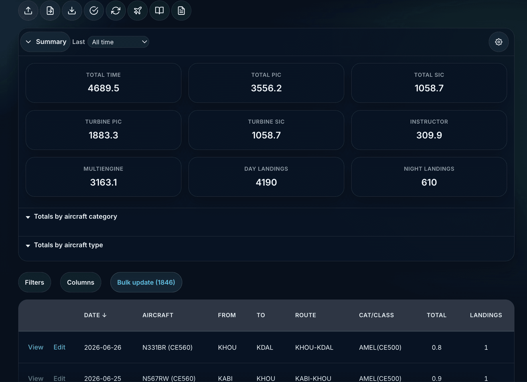This screenshot has width=527, height=382.
Task: Expand Totals by aircraft type
Action: pyautogui.click(x=64, y=245)
